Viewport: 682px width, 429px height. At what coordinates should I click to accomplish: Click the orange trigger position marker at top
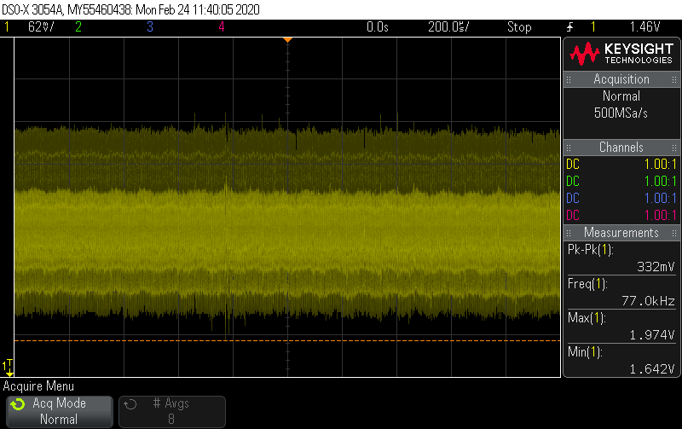tap(287, 40)
